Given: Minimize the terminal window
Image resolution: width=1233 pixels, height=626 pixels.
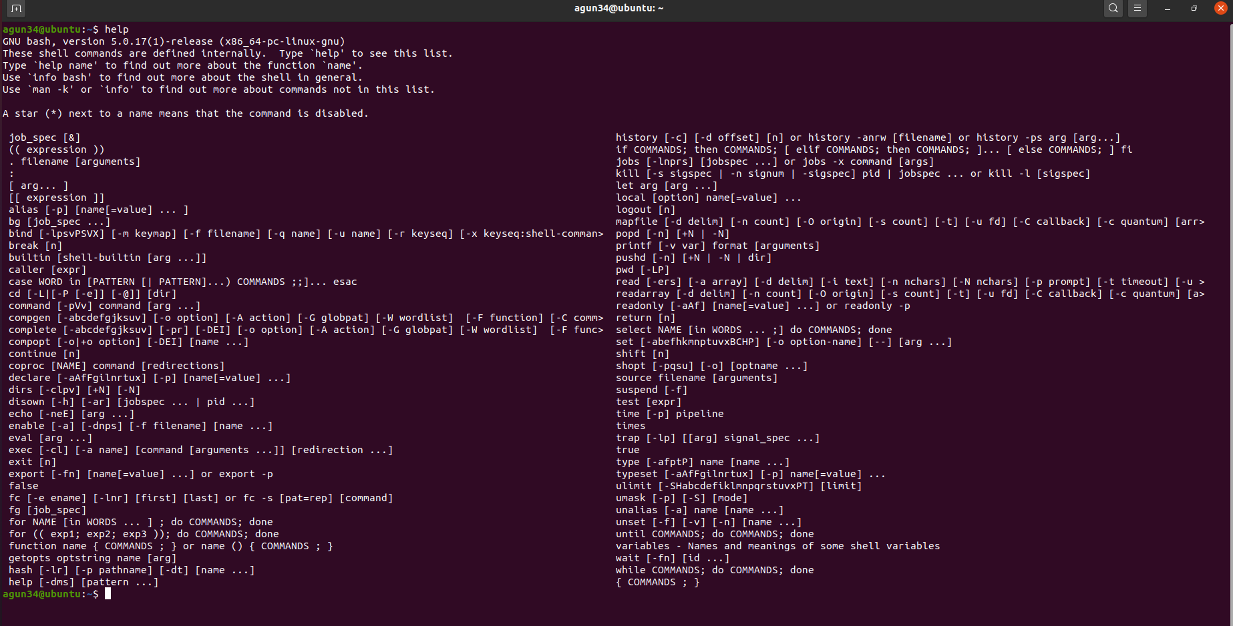Looking at the screenshot, I should point(1168,9).
